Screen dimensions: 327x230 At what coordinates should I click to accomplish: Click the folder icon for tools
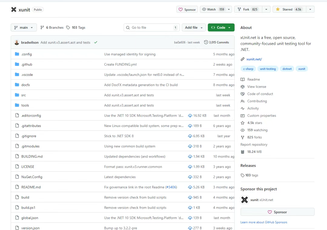point(17,105)
